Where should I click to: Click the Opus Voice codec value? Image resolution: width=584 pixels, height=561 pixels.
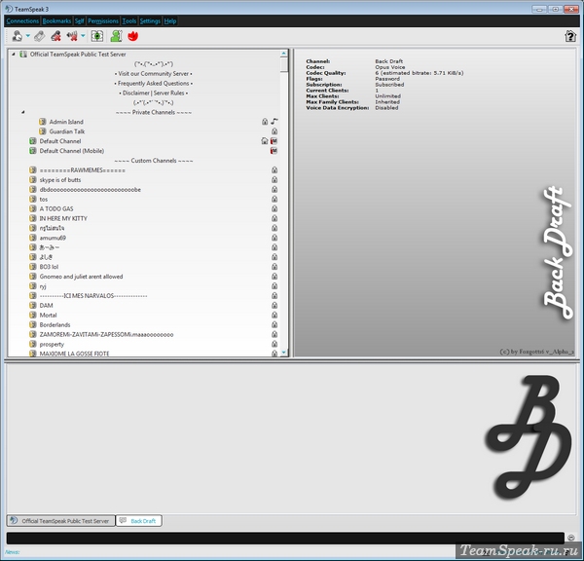(390, 67)
